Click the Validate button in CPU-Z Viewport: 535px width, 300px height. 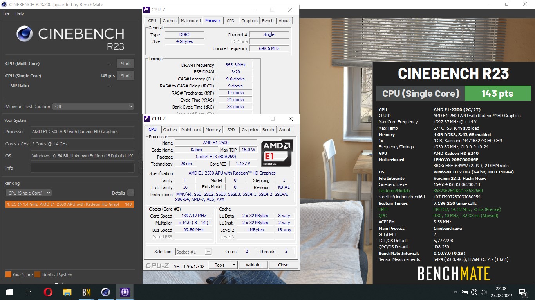[253, 265]
